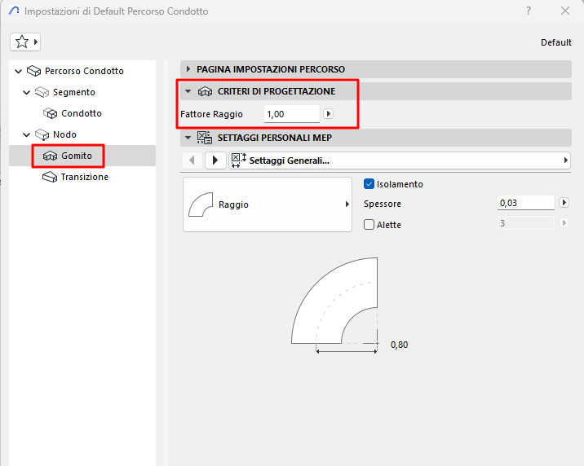Collapse the Criteri di Progettazione panel
Image resolution: width=584 pixels, height=466 pixels.
[188, 91]
